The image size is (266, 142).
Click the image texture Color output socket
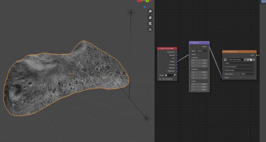tap(256, 55)
